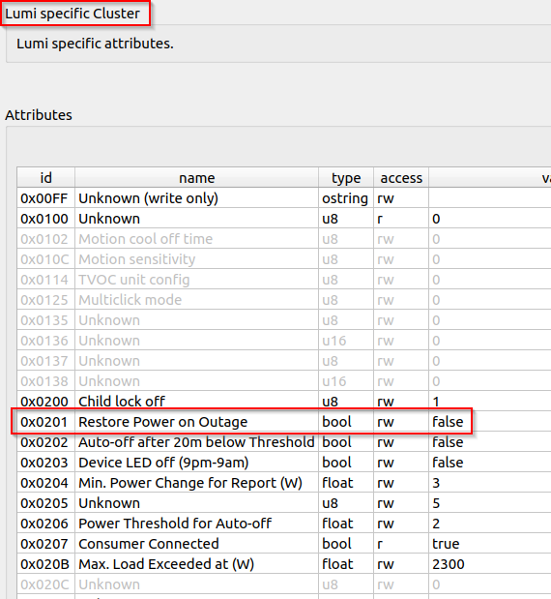The image size is (551, 599).
Task: Click the Lumi specific Cluster title
Action: coord(72,14)
